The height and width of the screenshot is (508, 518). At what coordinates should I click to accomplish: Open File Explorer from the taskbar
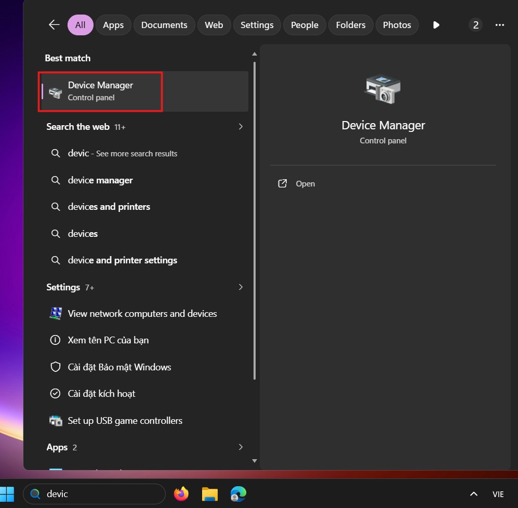pyautogui.click(x=209, y=494)
